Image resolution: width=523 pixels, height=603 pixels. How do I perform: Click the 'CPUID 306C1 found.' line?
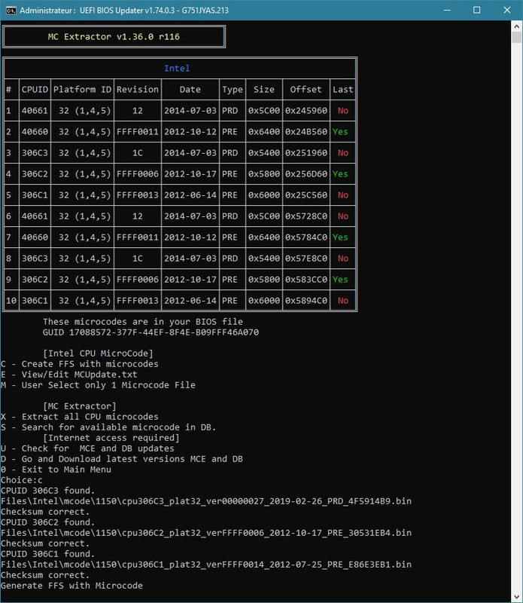pos(47,554)
